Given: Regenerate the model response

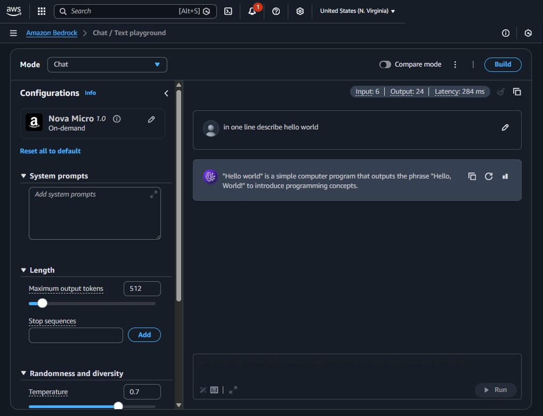Looking at the screenshot, I should coord(489,176).
